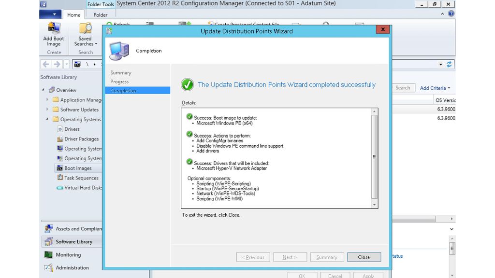
Task: Click the list view scroll right arrow
Action: tap(452, 219)
